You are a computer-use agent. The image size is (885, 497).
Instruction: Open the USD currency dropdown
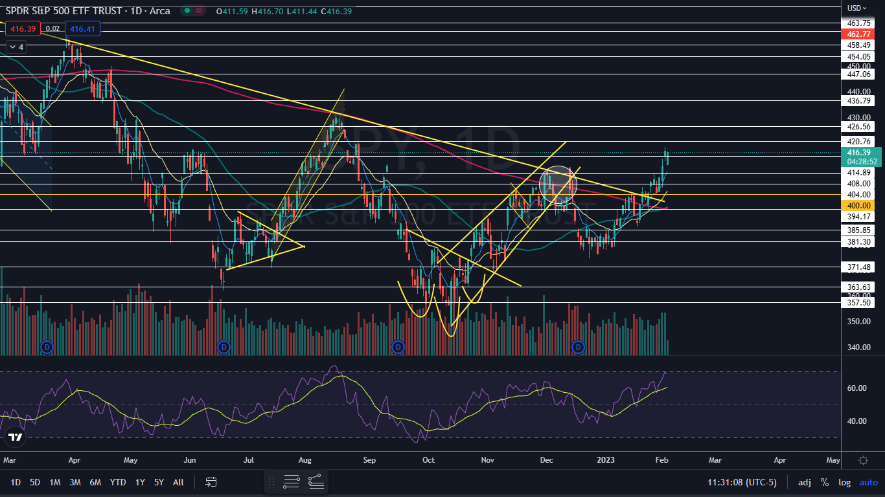point(857,8)
